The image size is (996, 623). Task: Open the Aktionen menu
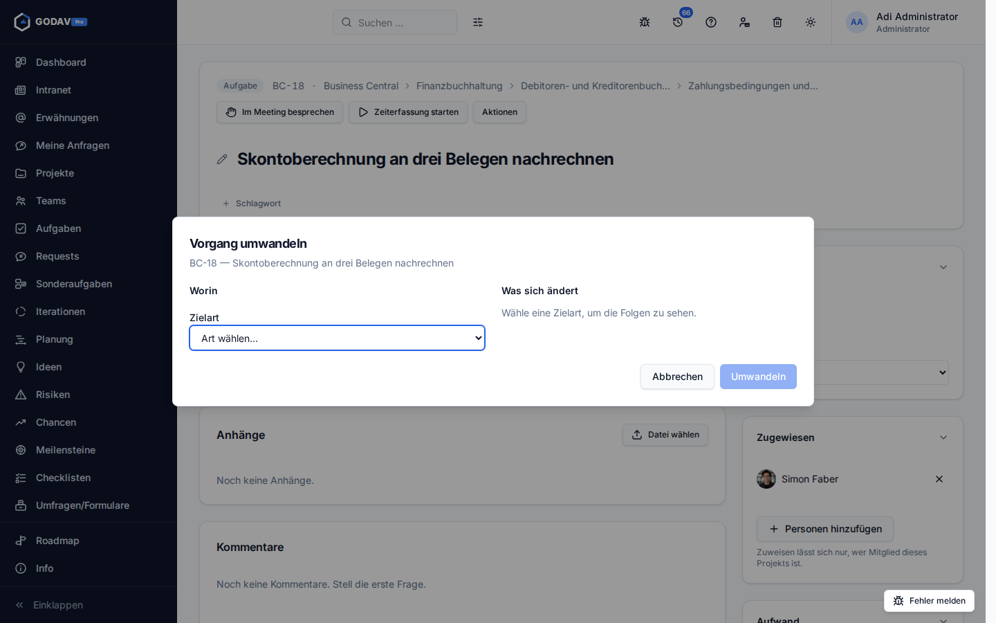click(x=499, y=112)
